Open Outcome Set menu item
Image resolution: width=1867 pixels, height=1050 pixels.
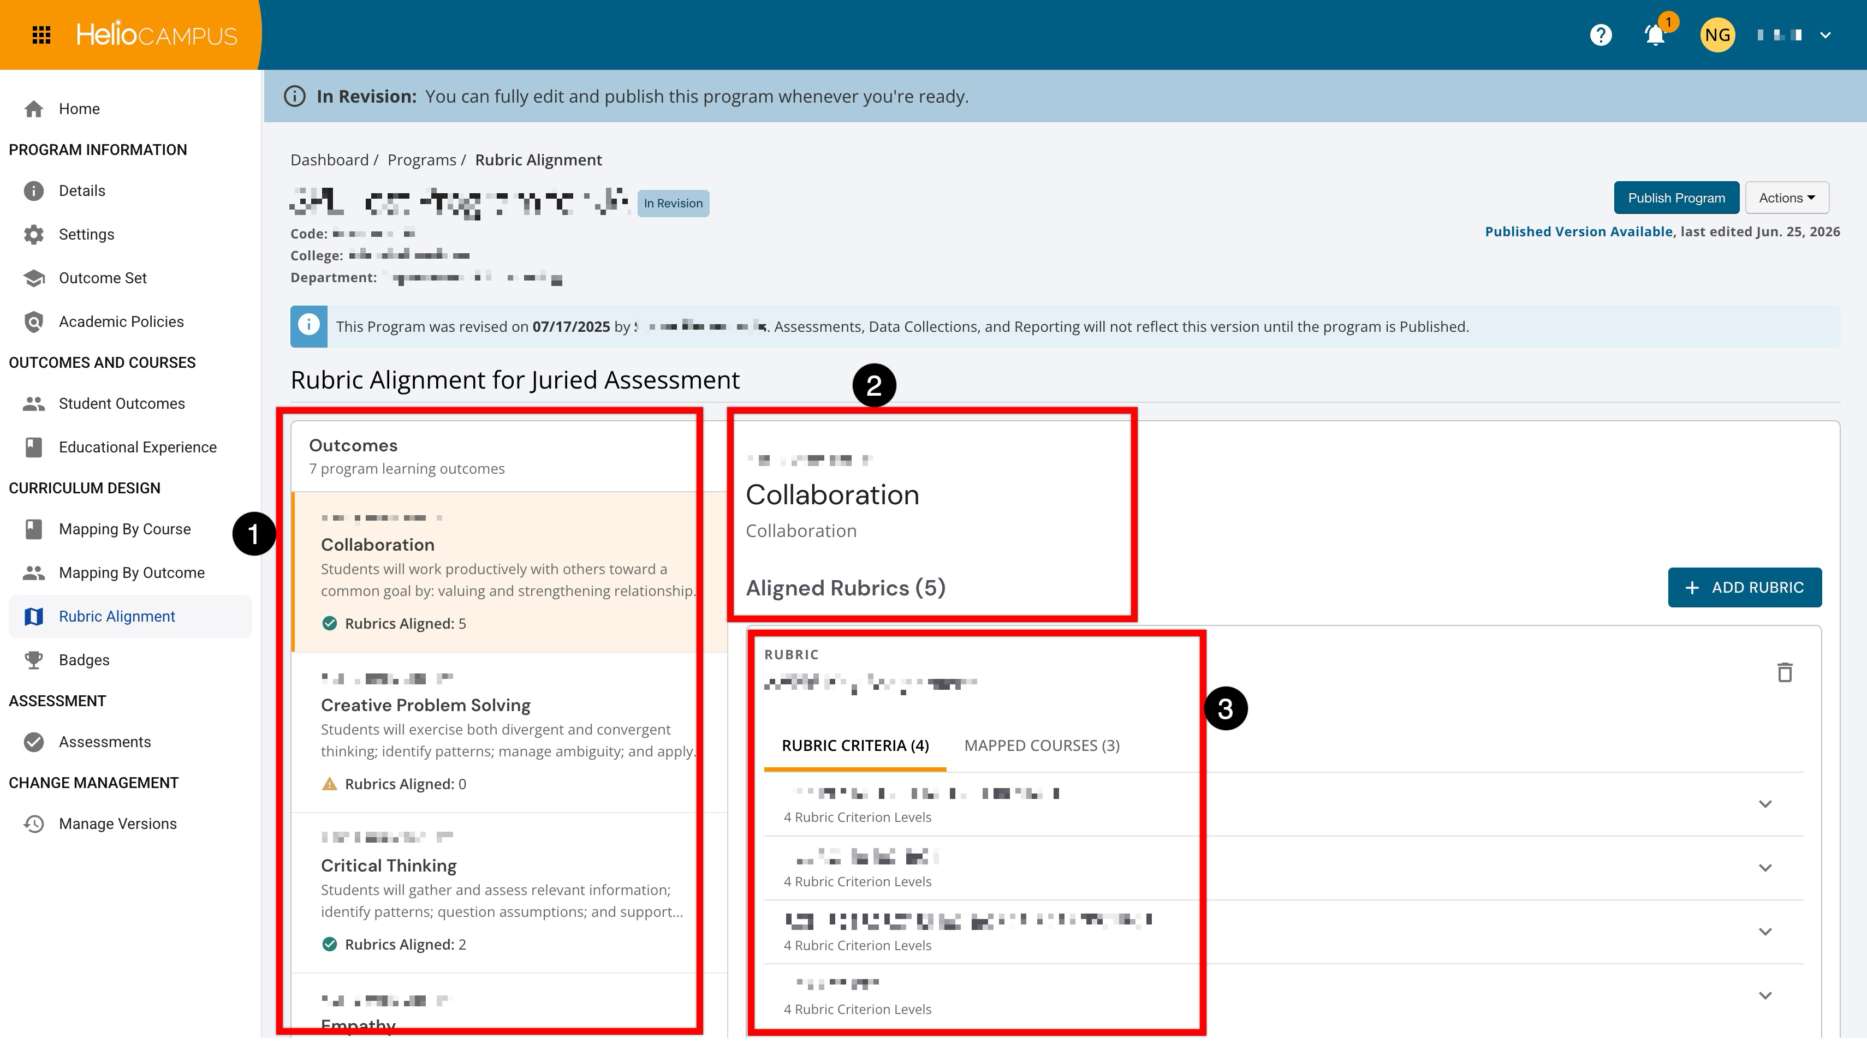pyautogui.click(x=130, y=278)
